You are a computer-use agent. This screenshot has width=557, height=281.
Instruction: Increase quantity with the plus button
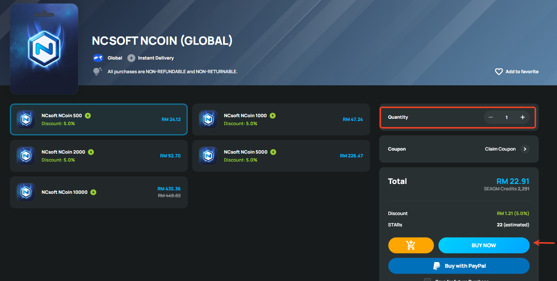[x=522, y=117]
